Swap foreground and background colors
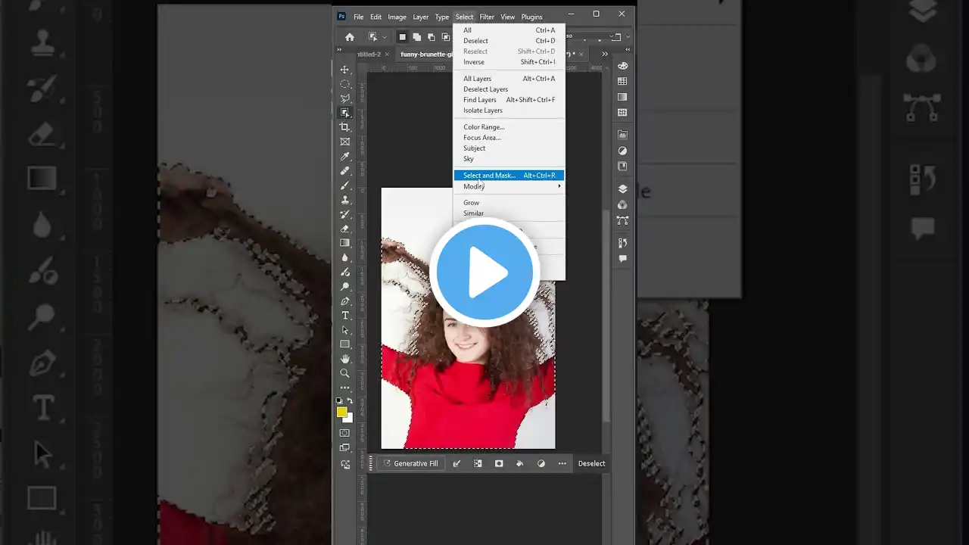The image size is (969, 545). tap(350, 401)
